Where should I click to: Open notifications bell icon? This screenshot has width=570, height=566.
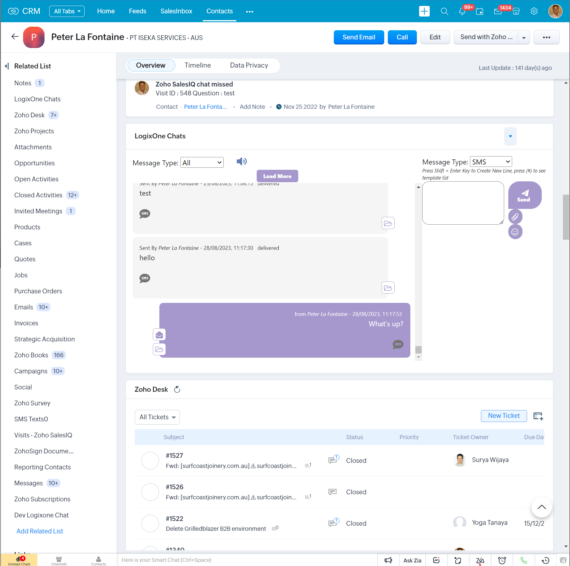point(462,11)
